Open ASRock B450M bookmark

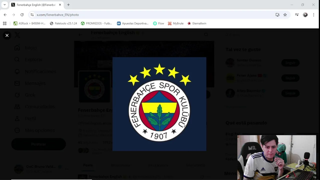pyautogui.click(x=29, y=23)
